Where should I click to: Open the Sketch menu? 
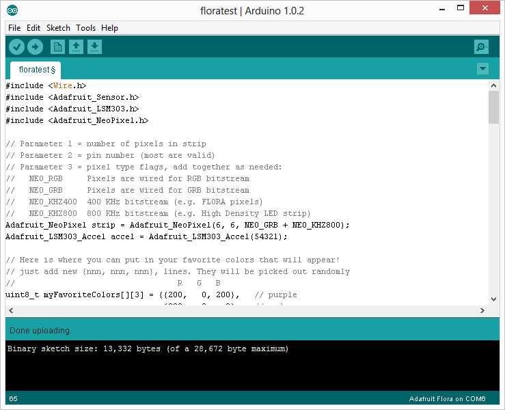pos(58,28)
